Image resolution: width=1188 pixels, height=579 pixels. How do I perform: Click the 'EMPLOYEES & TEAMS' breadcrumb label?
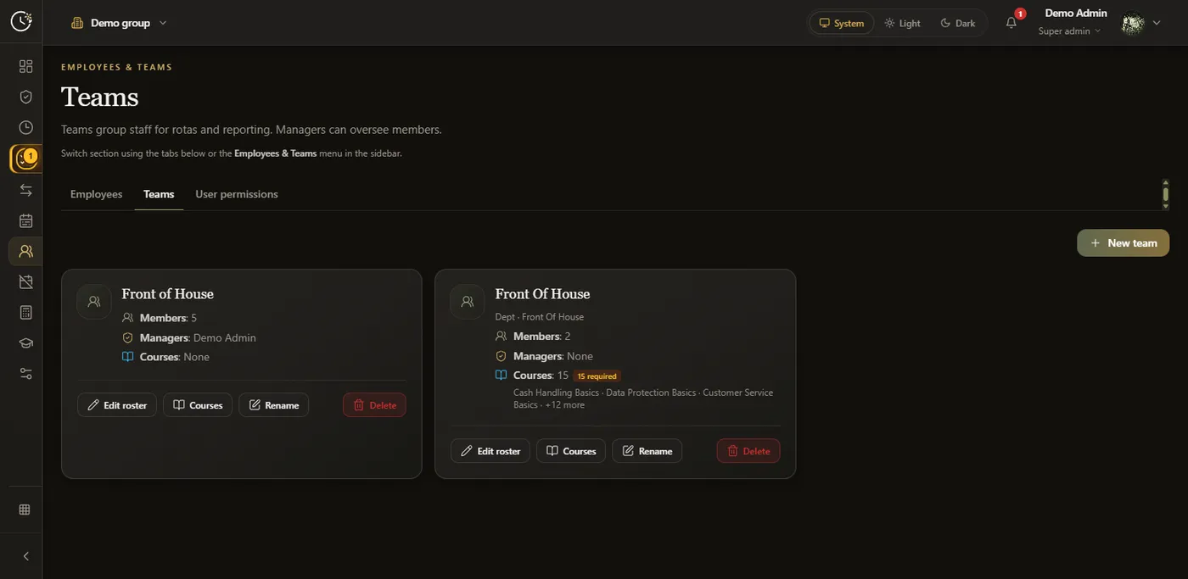tap(116, 67)
